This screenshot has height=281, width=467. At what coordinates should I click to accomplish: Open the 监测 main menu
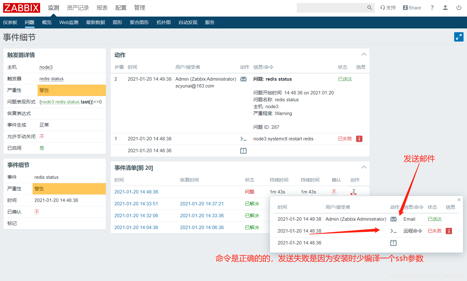tap(54, 8)
